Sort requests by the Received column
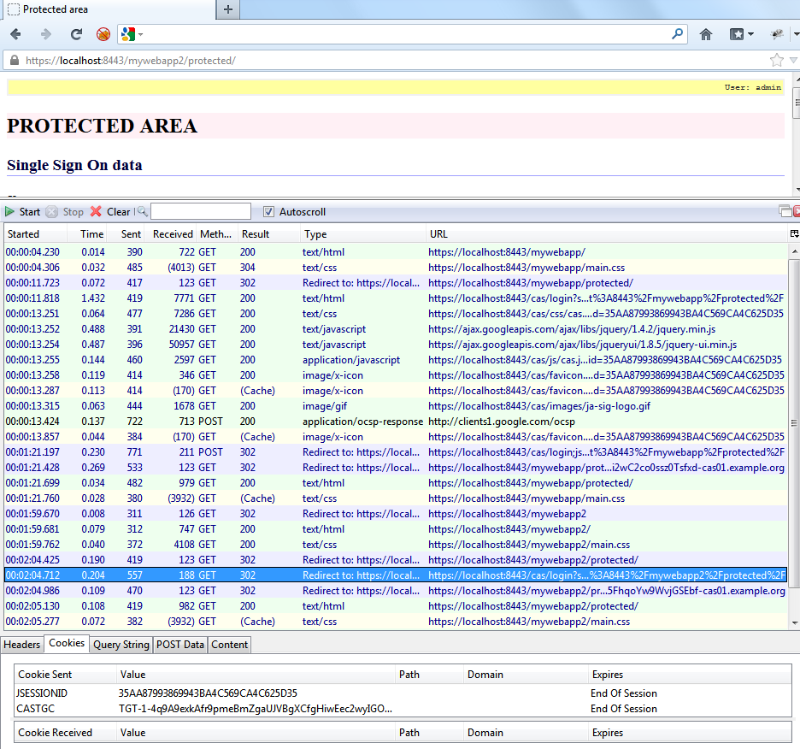The height and width of the screenshot is (749, 800). [173, 233]
